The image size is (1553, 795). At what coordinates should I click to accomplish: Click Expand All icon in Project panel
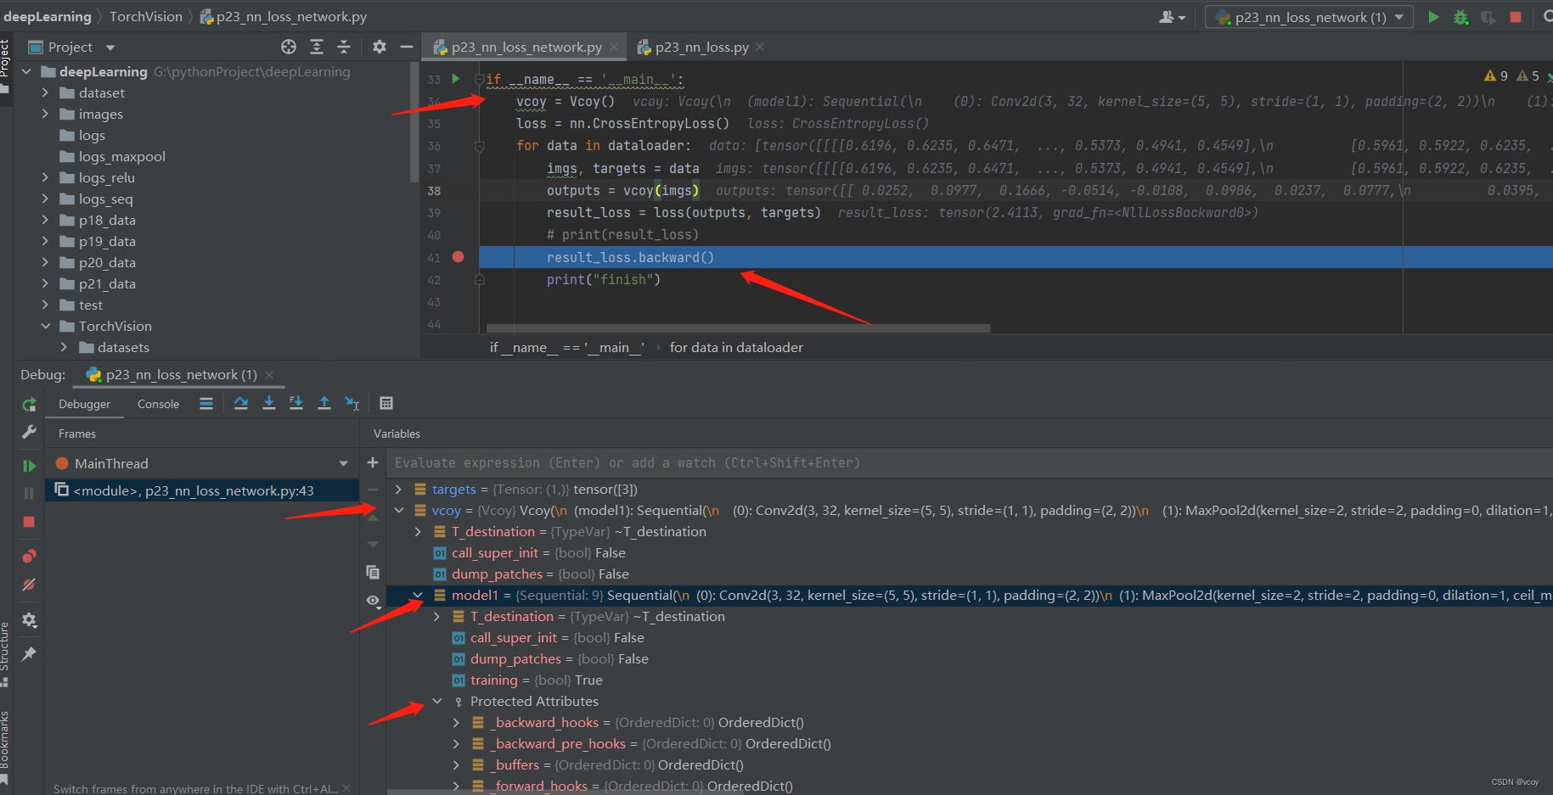click(x=317, y=47)
